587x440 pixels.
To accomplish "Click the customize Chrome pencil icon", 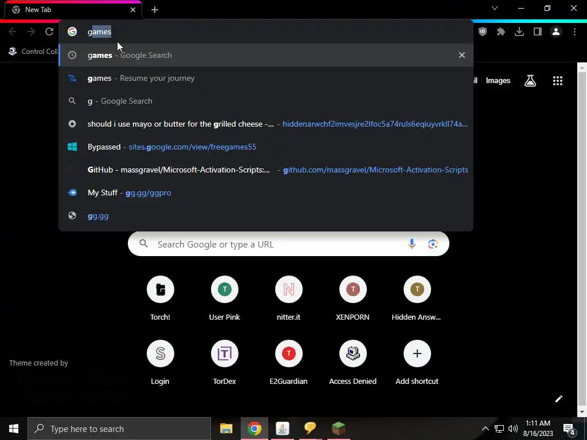I will (x=558, y=399).
